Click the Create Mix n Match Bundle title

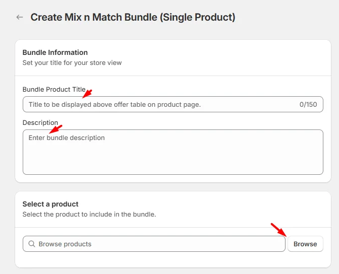point(133,17)
